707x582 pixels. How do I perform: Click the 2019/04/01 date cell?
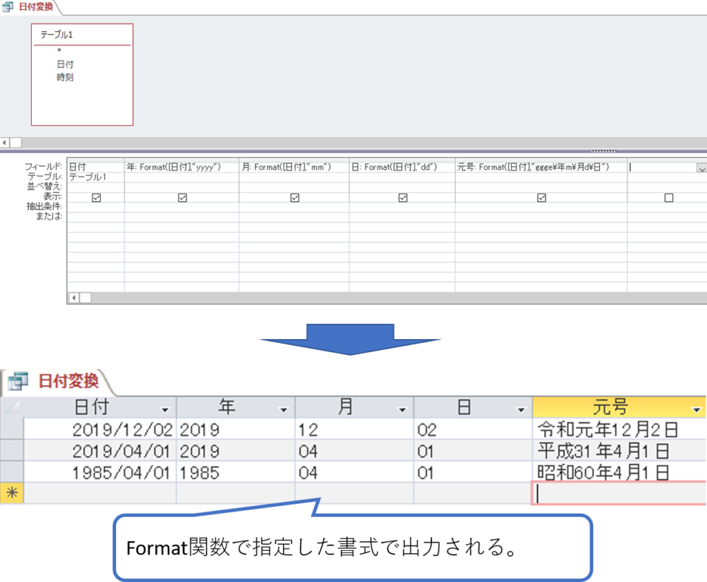(x=99, y=450)
